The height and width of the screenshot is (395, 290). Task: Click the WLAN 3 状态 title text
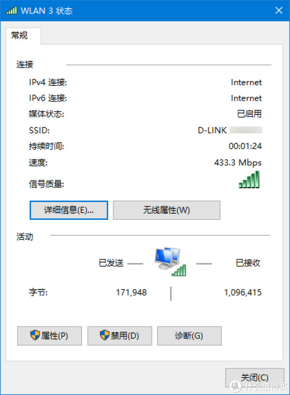(47, 11)
